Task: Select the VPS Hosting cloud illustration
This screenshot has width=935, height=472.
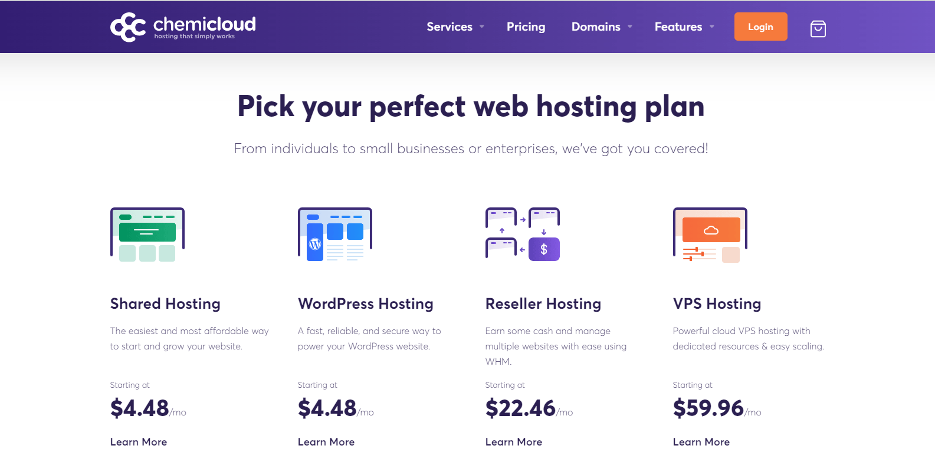Action: click(710, 235)
